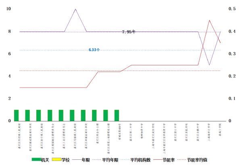
Task: Select the rightmost green bar
Action: 117,115
